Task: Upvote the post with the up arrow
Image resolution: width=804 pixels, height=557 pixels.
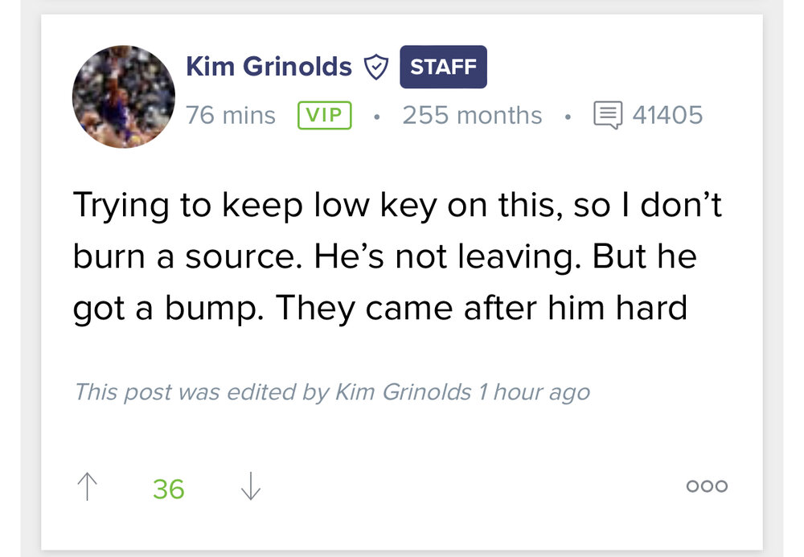Action: pos(86,487)
